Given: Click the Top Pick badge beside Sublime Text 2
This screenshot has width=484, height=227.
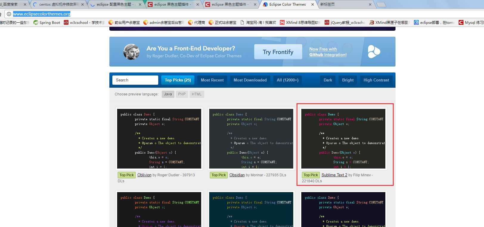Looking at the screenshot, I should click(311, 175).
